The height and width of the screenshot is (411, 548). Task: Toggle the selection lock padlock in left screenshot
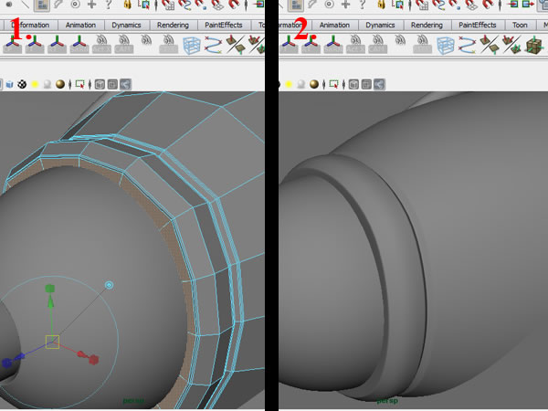128,5
